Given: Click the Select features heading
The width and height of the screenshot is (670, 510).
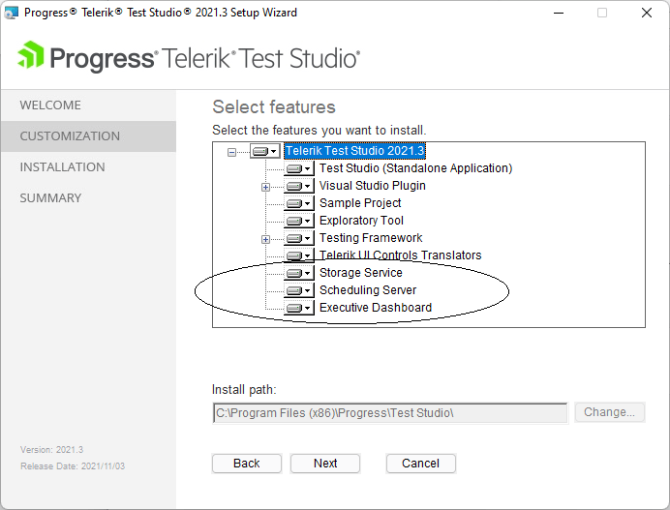Looking at the screenshot, I should coord(274,106).
